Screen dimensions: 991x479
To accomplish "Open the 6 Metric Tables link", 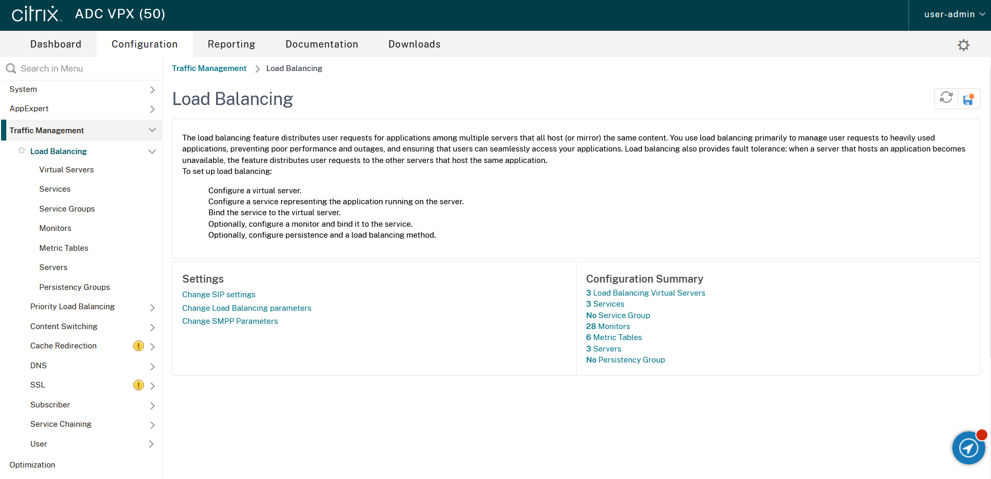I will pos(614,337).
